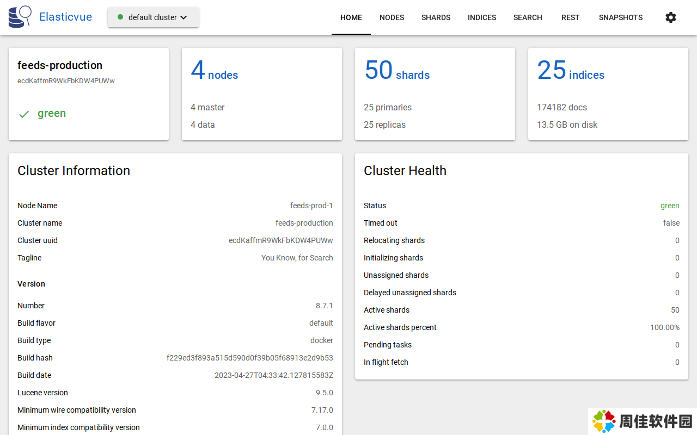The image size is (697, 435).
Task: Switch to the NODES tab
Action: coord(392,17)
